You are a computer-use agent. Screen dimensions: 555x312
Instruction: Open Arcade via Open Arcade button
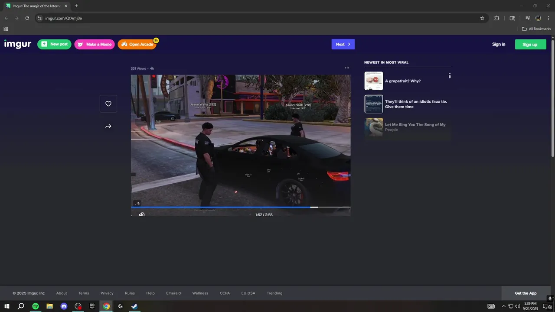point(137,44)
